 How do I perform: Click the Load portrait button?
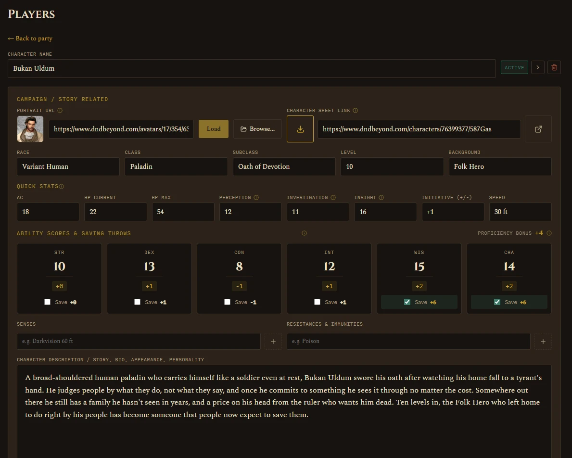(x=214, y=129)
